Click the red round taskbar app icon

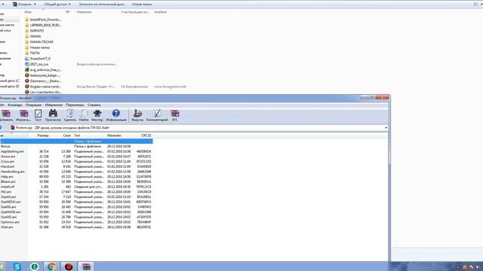point(69,266)
